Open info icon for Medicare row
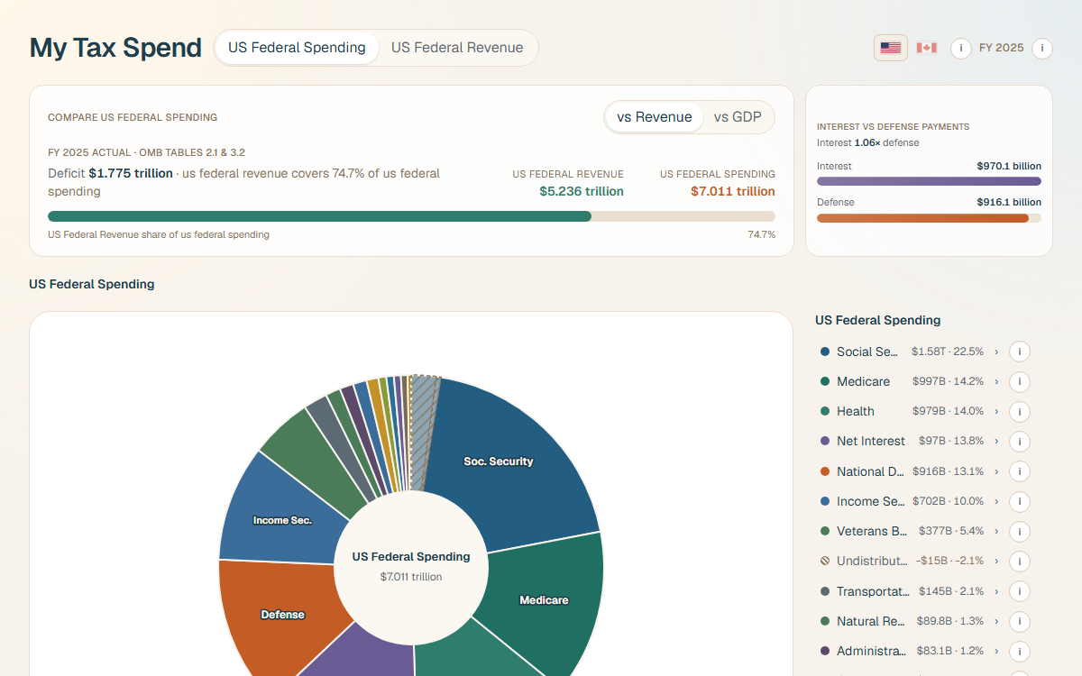This screenshot has width=1082, height=676. 1019,381
